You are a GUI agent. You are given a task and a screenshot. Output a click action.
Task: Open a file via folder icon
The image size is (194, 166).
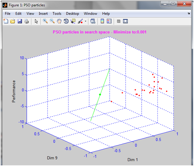point(13,21)
